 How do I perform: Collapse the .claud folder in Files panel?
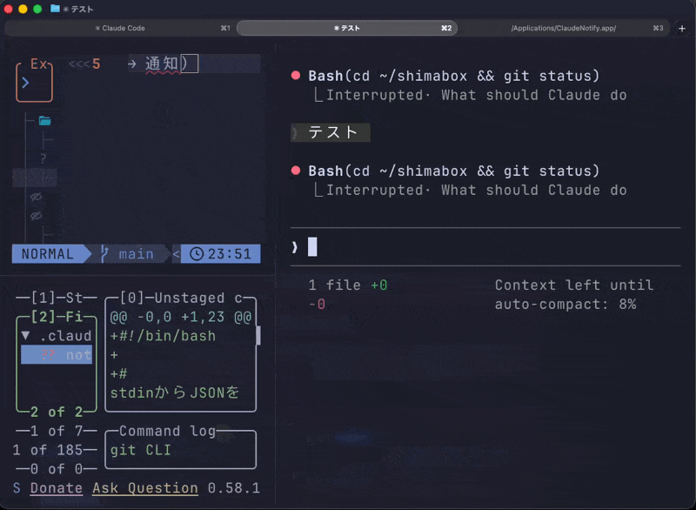25,336
